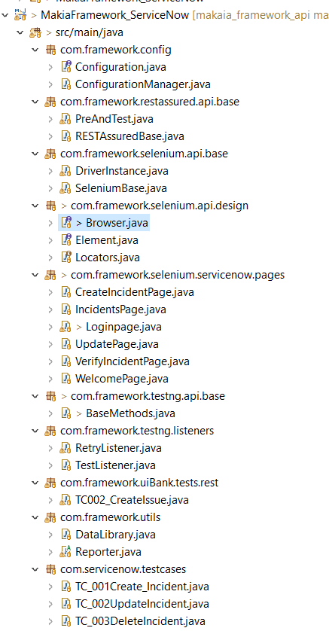Collapse the com.framework.selenium.api.design package
Viewport: 329px width, 631px height.
[35, 206]
